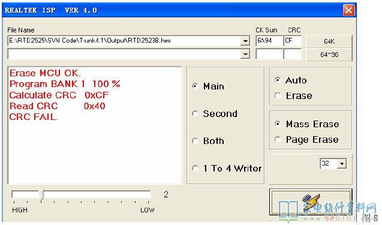The height and width of the screenshot is (225, 382).
Task: Close the Realtek ISP window
Action: coord(348,10)
